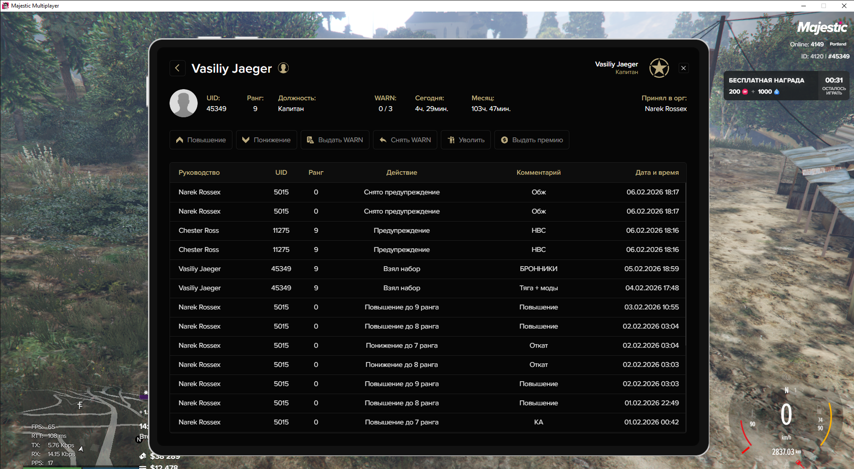This screenshot has width=854, height=469.
Task: Click the Повышение до 7 ранга row with KA
Action: [427, 422]
